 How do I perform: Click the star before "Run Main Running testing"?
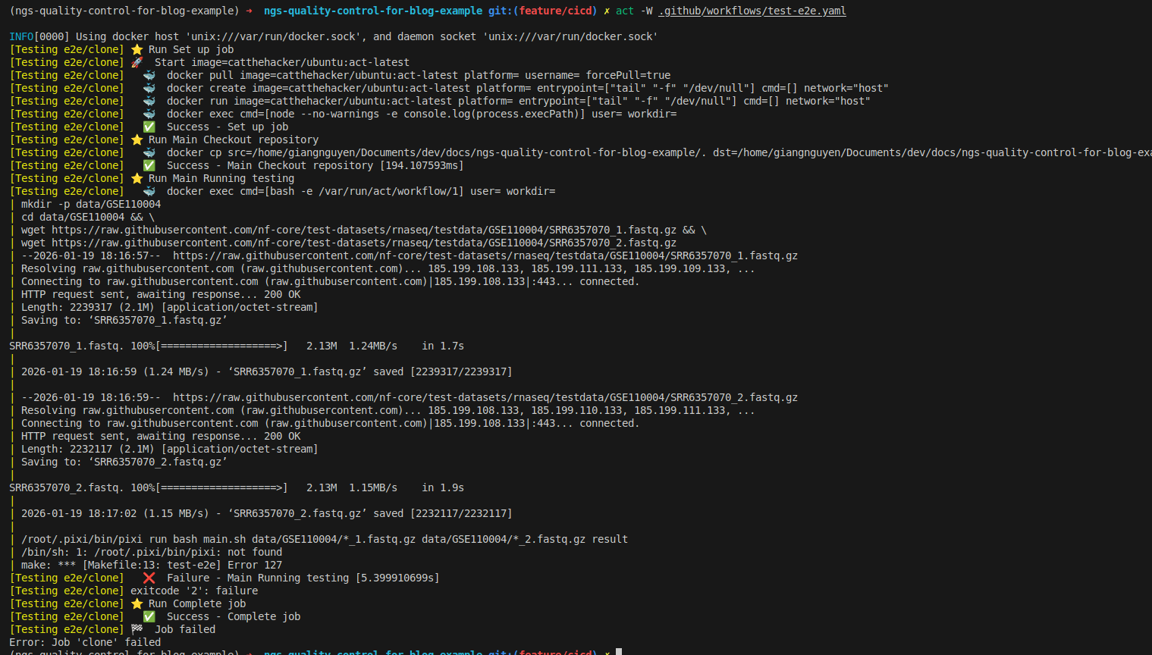137,178
